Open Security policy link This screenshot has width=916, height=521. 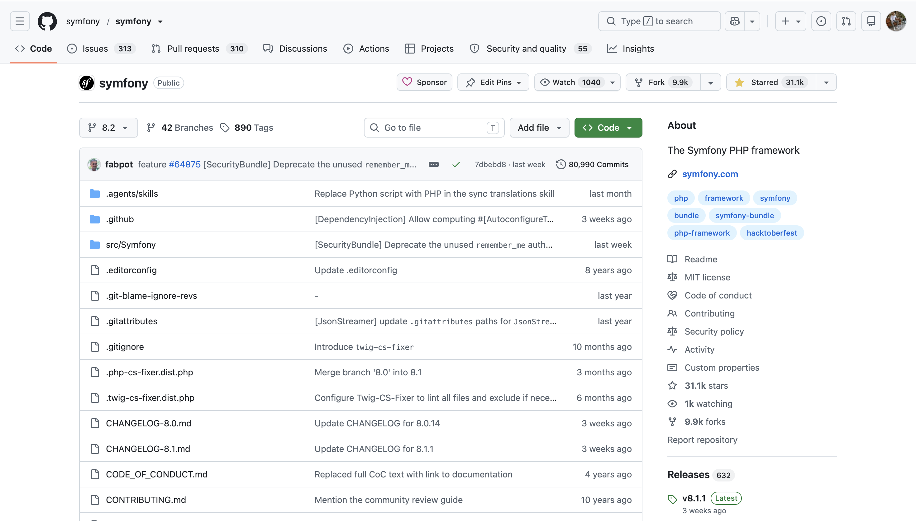pyautogui.click(x=705, y=331)
